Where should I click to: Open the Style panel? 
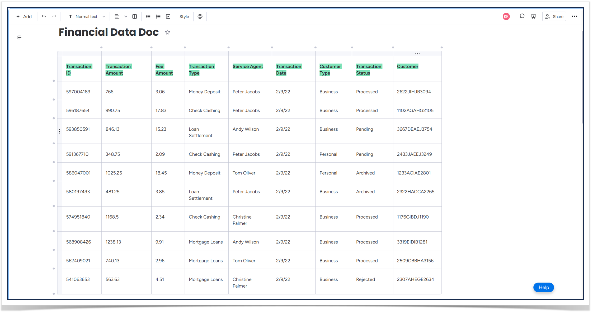coord(184,16)
